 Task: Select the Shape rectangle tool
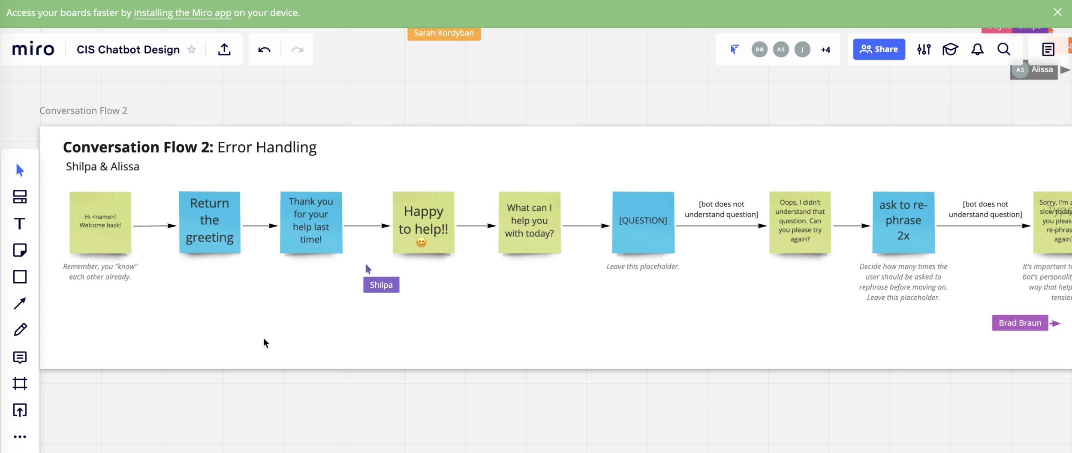click(x=20, y=277)
